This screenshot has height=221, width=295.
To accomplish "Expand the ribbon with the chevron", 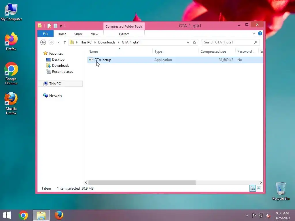I will [x=254, y=33].
